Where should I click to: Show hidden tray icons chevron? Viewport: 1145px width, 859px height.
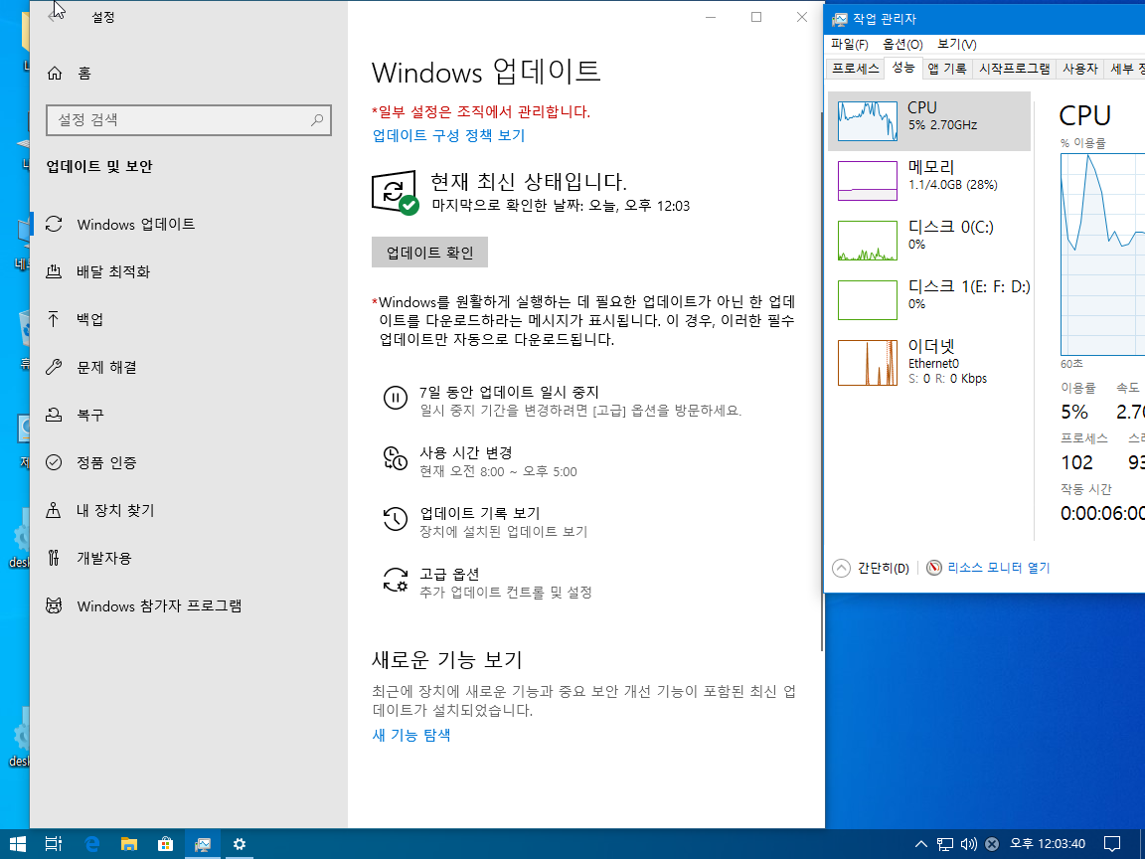tap(920, 844)
